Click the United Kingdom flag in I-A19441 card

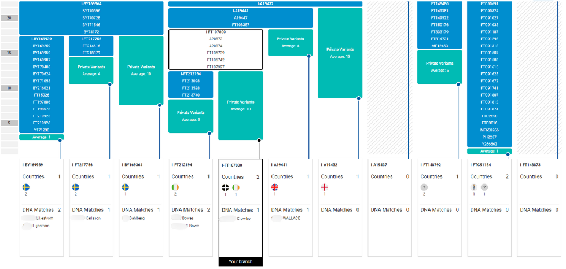[275, 187]
